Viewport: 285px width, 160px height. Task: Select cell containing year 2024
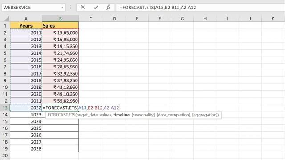[26, 121]
